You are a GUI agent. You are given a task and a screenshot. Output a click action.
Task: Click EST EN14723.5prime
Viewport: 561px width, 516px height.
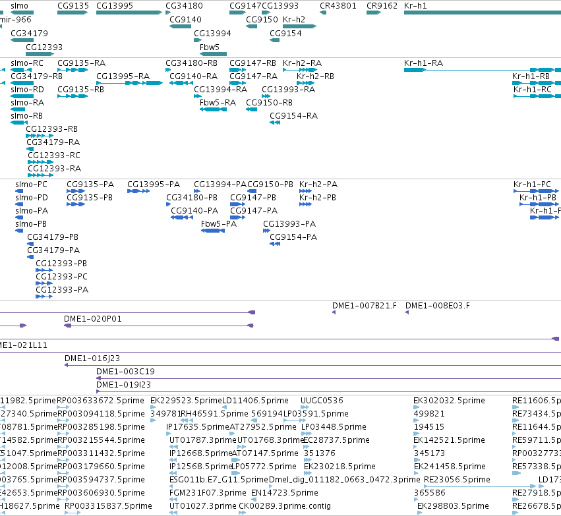(284, 493)
